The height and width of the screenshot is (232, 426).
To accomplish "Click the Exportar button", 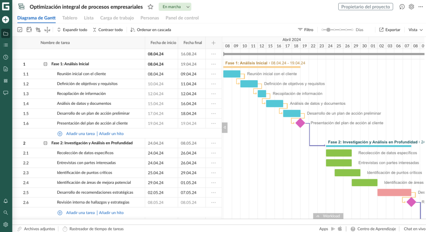I will click(x=390, y=30).
